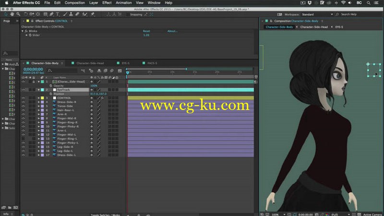Viewport: 384px width, 216px height.
Task: Select the Selection arrow tool
Action: [x=6, y=14]
